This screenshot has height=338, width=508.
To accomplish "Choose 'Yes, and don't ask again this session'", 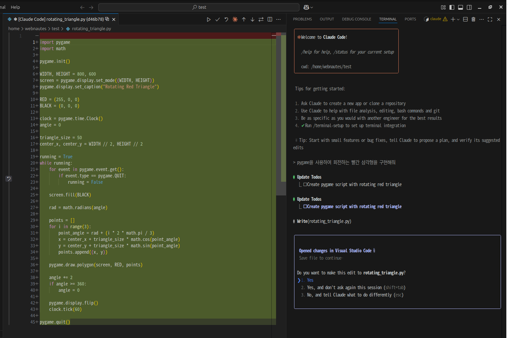I will 353,287.
